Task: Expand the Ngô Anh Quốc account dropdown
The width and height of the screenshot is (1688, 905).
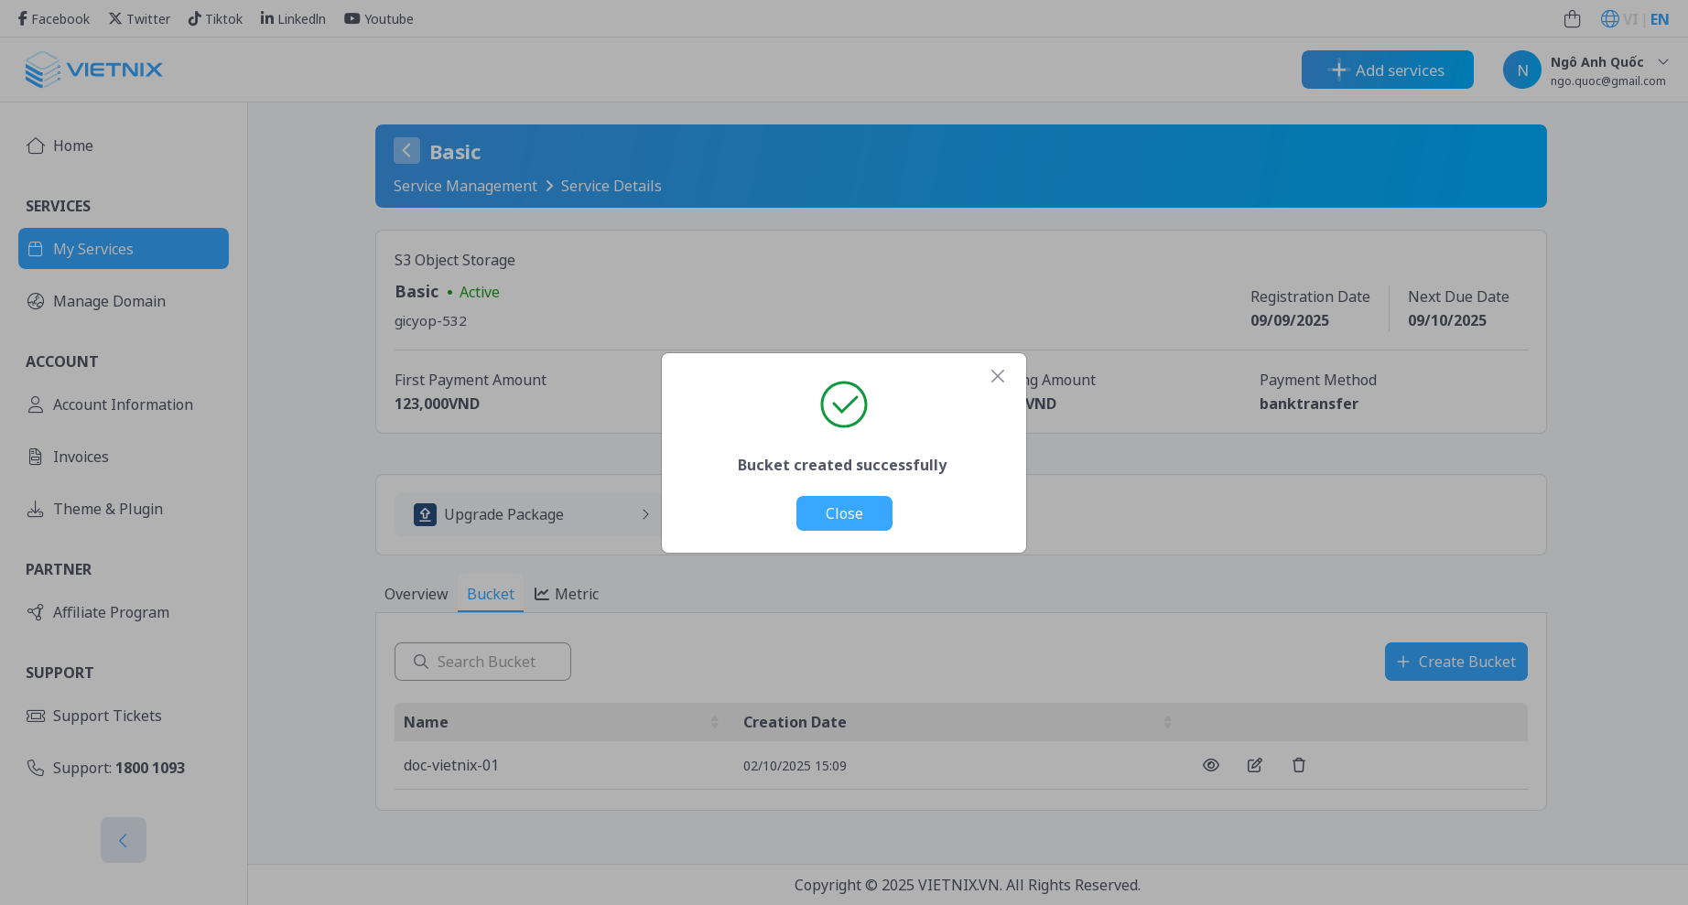Action: (1662, 62)
